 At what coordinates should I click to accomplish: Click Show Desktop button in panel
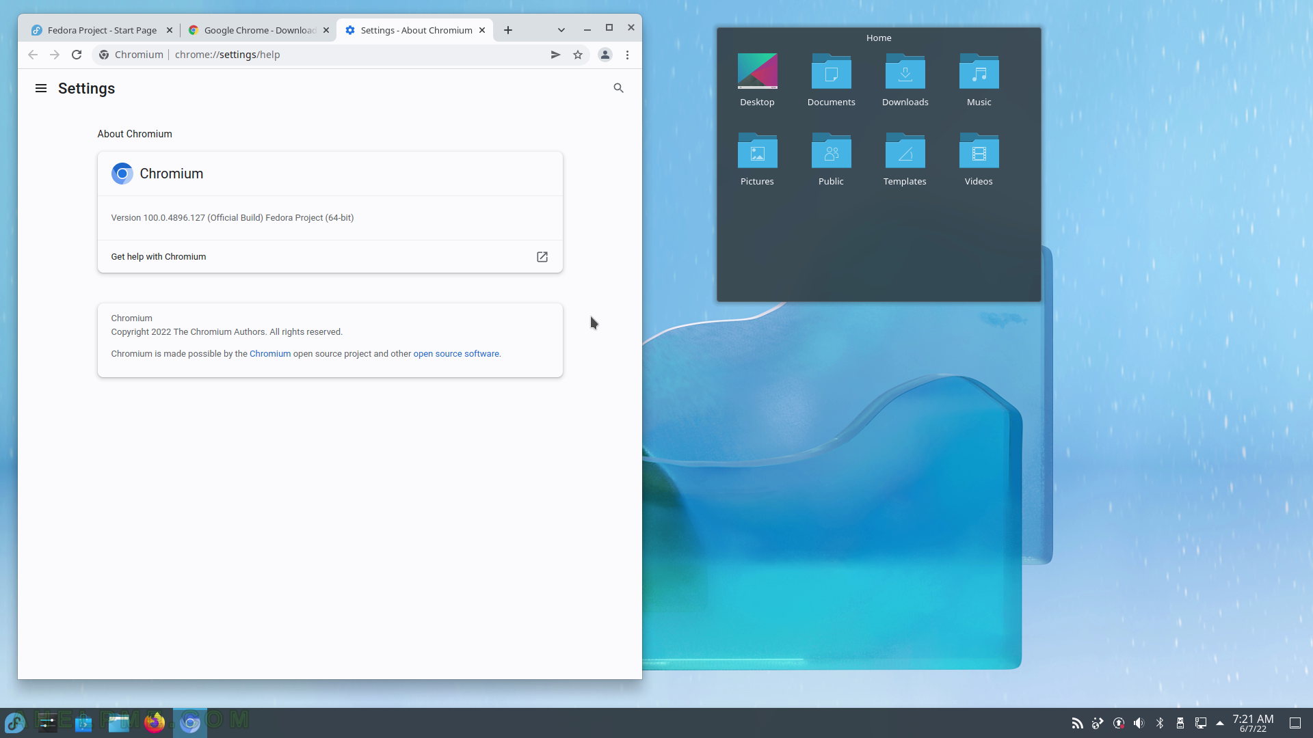tap(1295, 723)
